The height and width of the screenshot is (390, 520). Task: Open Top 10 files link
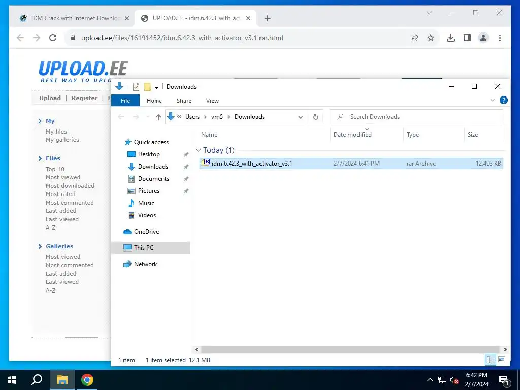[55, 169]
